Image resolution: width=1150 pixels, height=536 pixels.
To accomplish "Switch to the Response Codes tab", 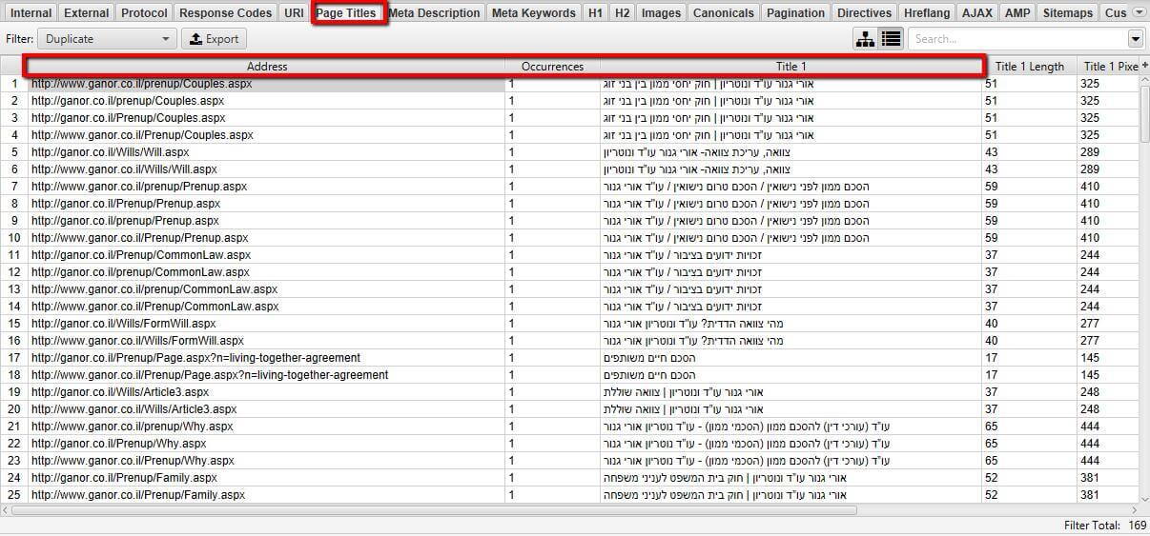I will click(225, 13).
